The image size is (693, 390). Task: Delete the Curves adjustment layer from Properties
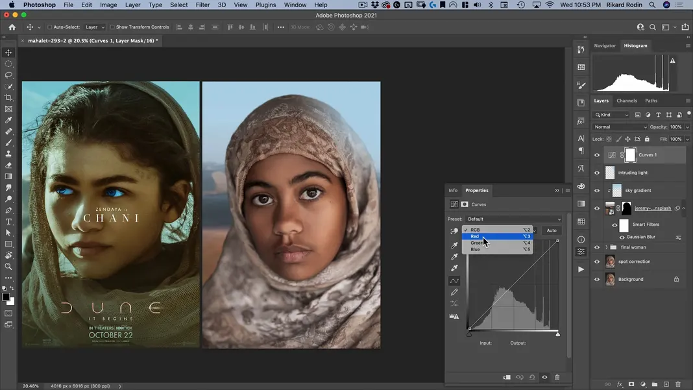[557, 377]
